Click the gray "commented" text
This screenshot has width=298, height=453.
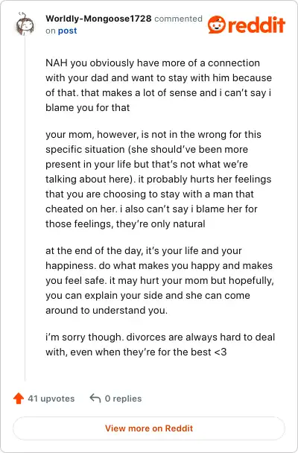179,19
